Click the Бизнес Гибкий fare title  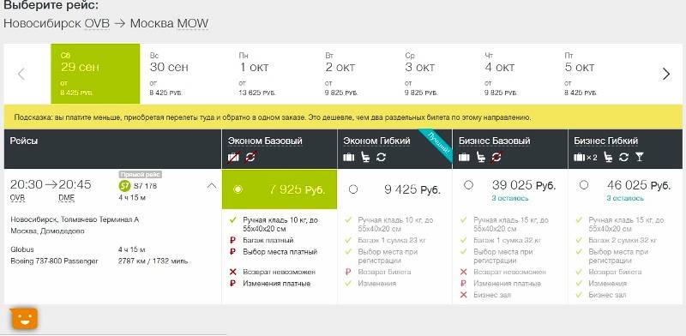(x=606, y=141)
